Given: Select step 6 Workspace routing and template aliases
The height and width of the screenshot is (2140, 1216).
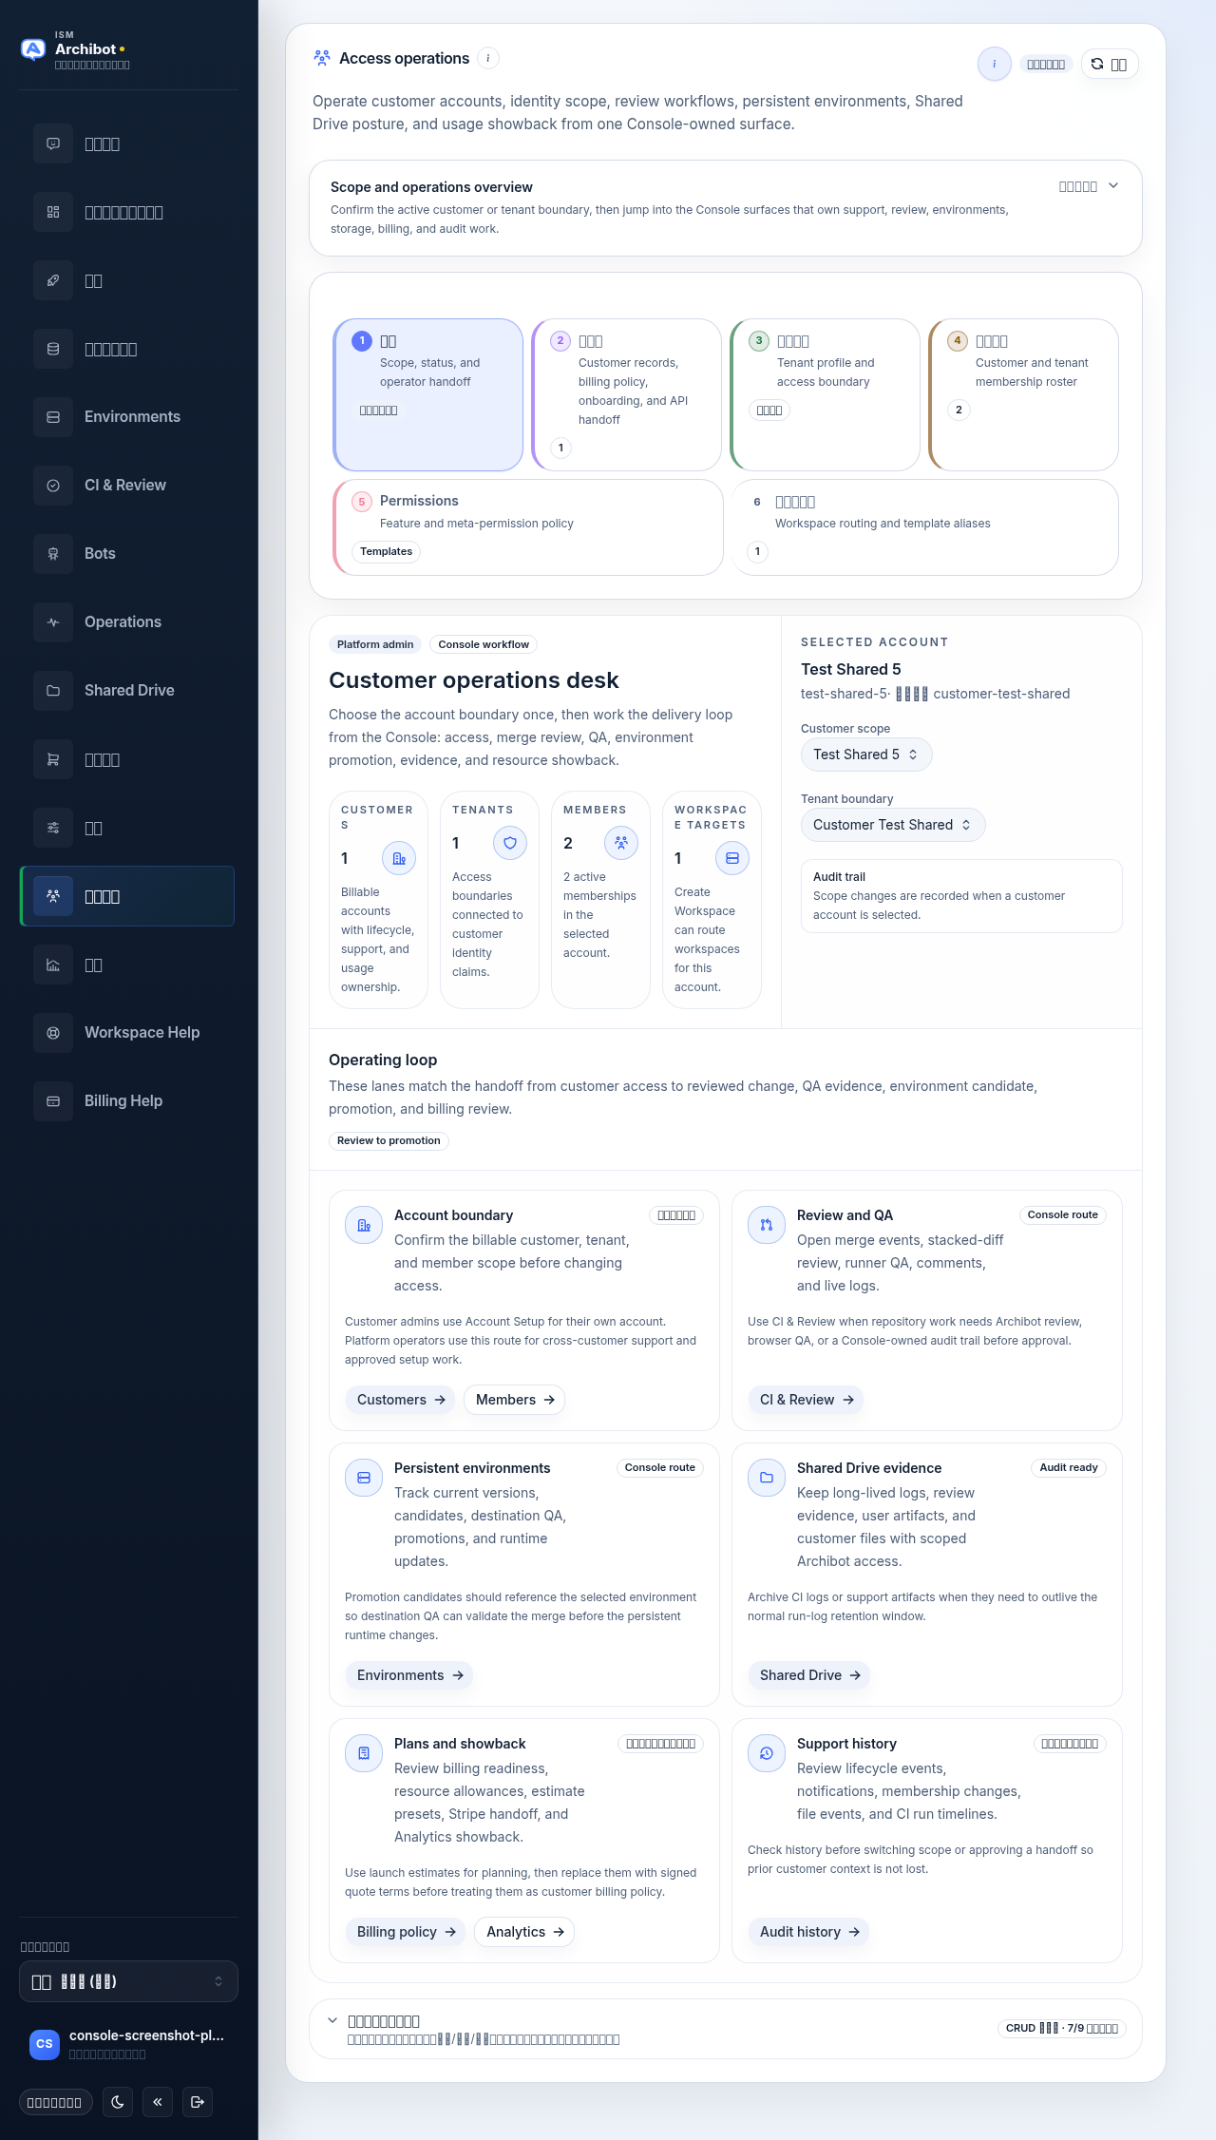Looking at the screenshot, I should [x=925, y=527].
